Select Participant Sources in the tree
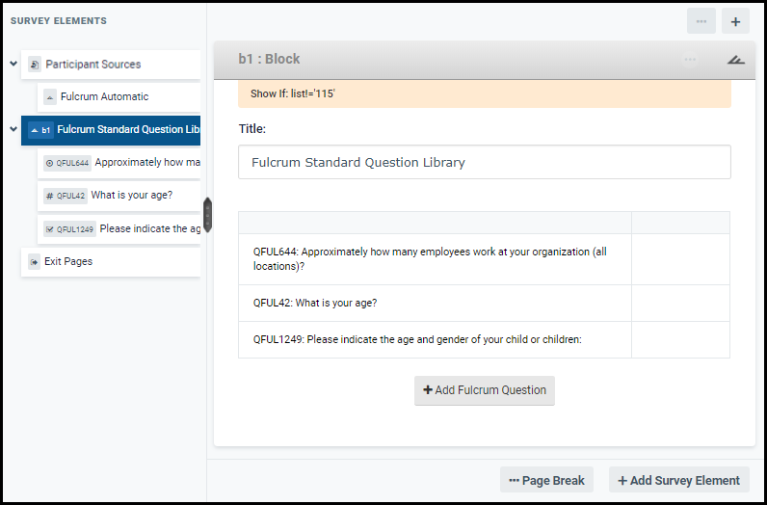The height and width of the screenshot is (505, 767). click(111, 65)
